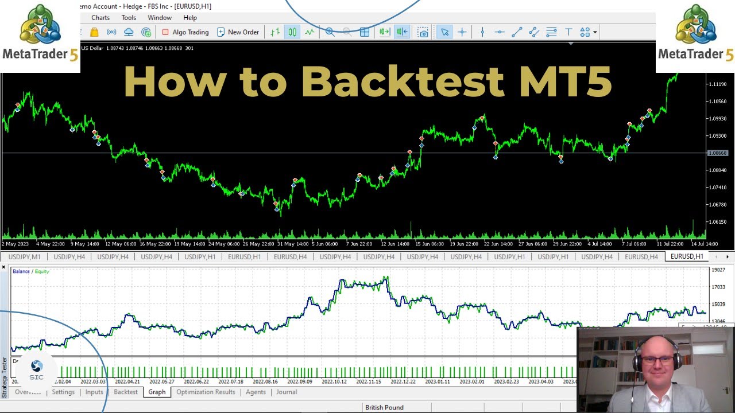Image resolution: width=735 pixels, height=413 pixels.
Task: Take a chart screenshot with camera icon
Action: pyautogui.click(x=423, y=32)
